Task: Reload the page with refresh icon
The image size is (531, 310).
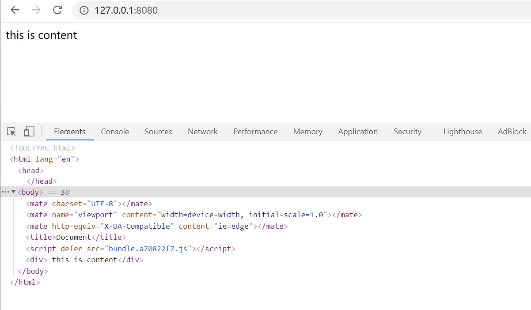Action: point(57,10)
